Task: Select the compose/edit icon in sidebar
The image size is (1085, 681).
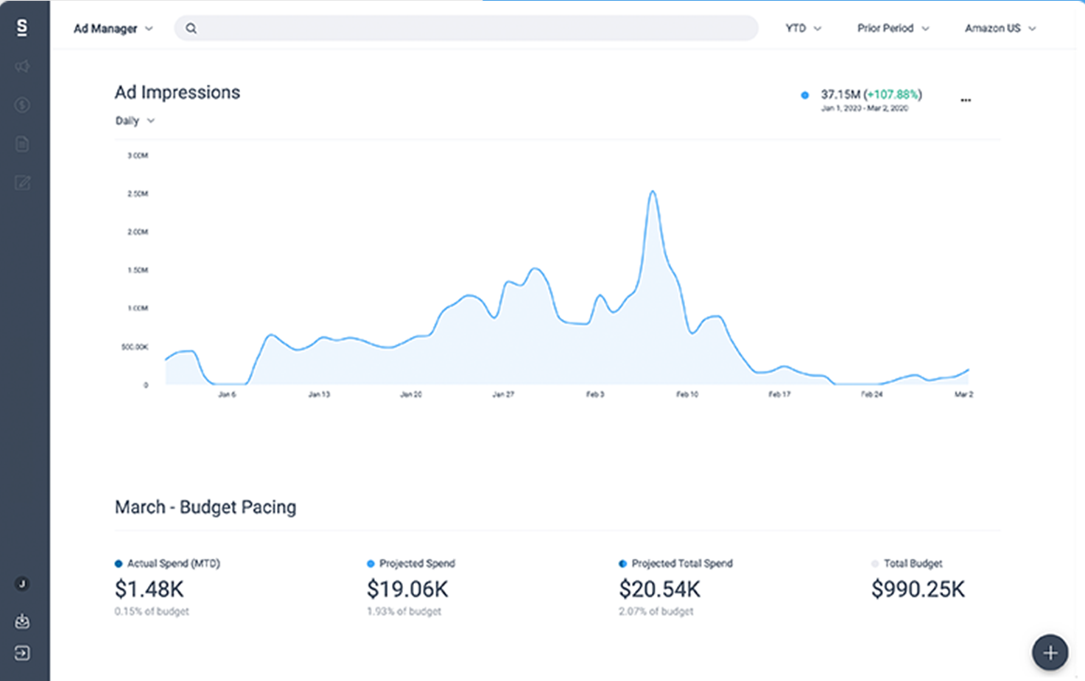Action: 22,183
